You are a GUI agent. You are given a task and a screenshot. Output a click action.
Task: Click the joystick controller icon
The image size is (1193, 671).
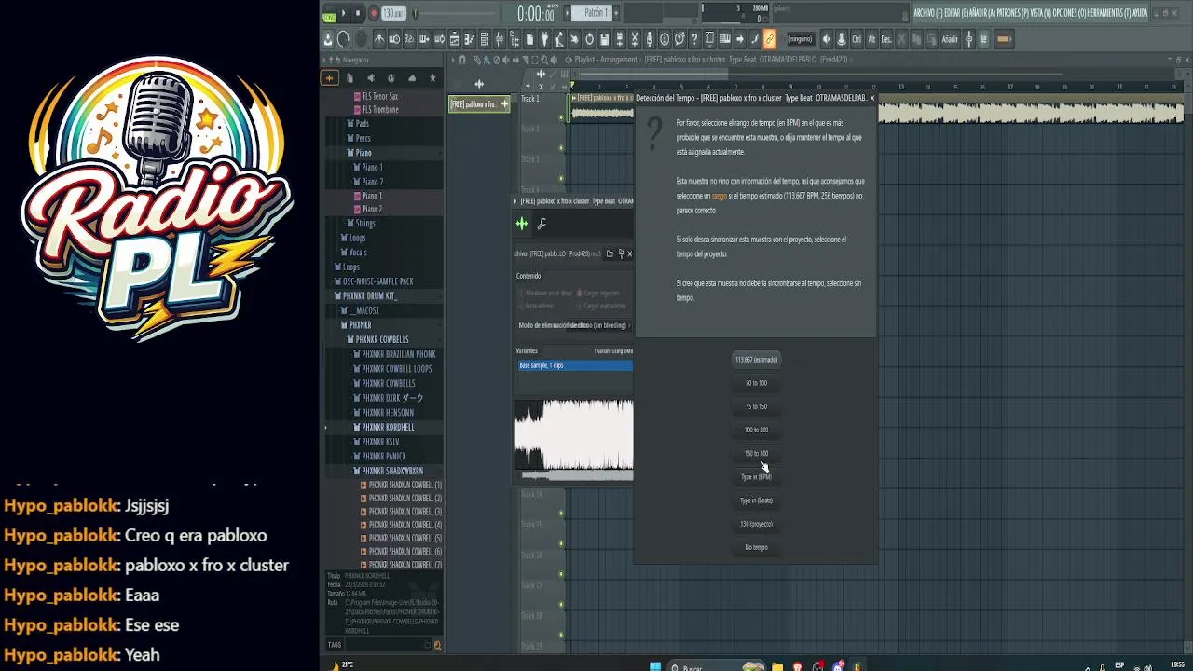(x=842, y=39)
